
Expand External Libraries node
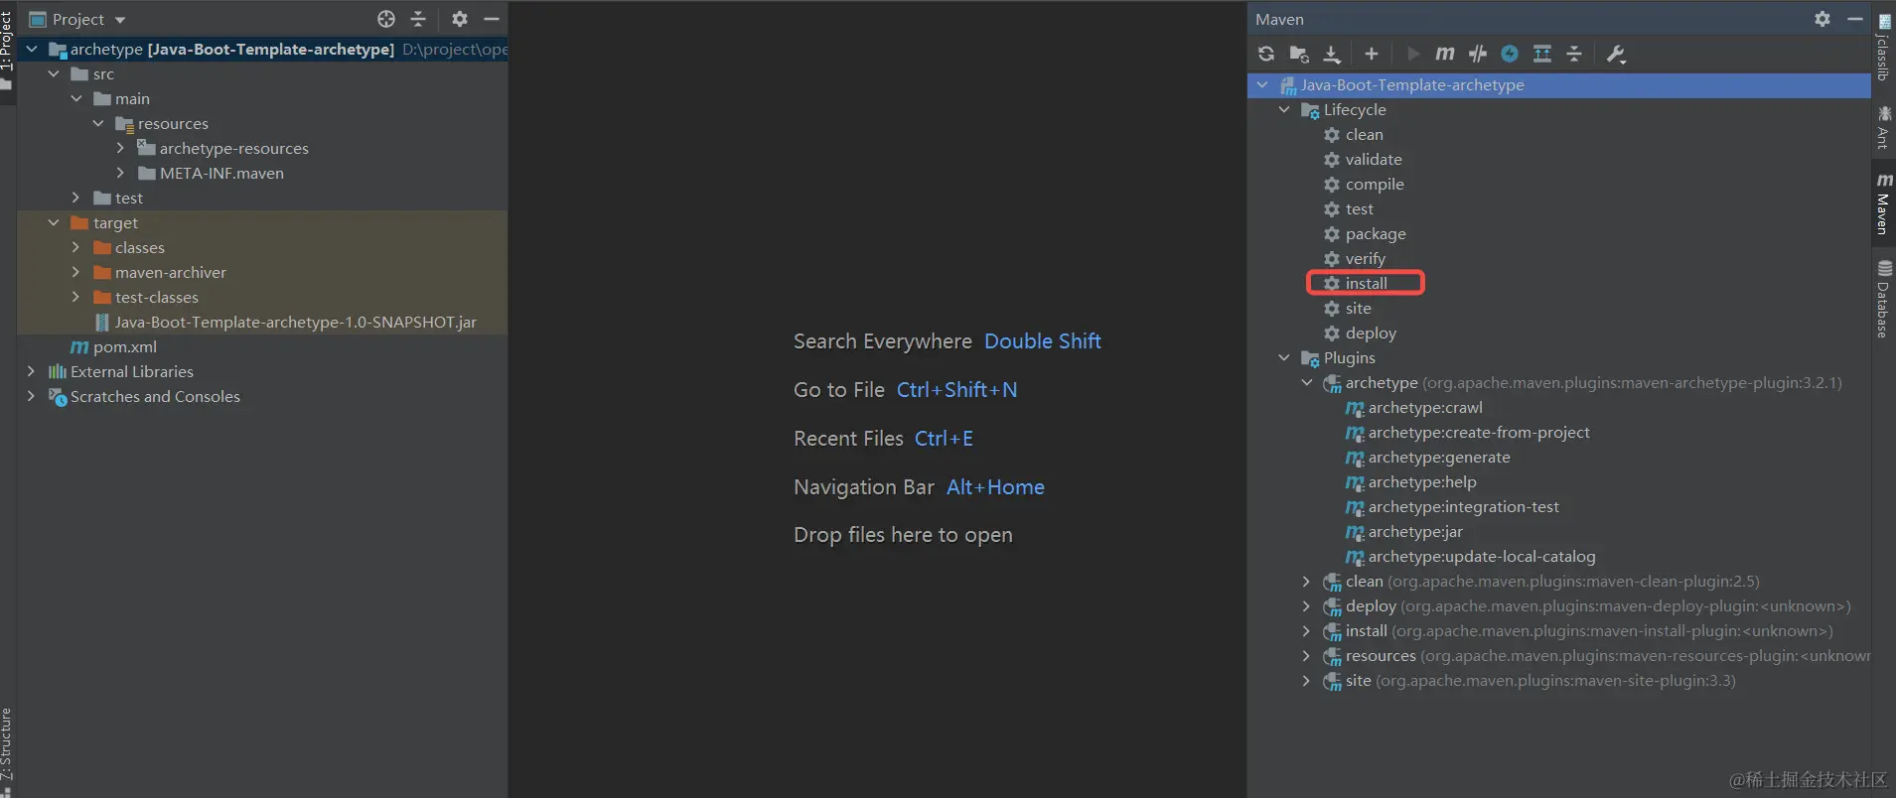tap(31, 371)
